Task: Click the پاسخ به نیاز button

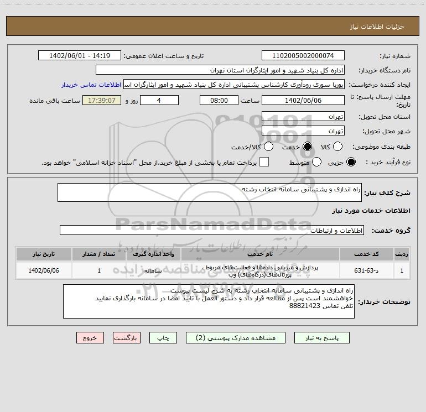Action: (321, 338)
